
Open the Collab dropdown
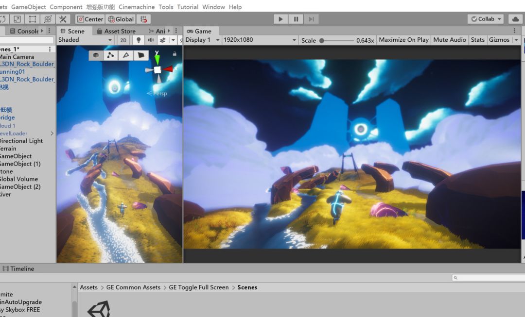coord(486,19)
